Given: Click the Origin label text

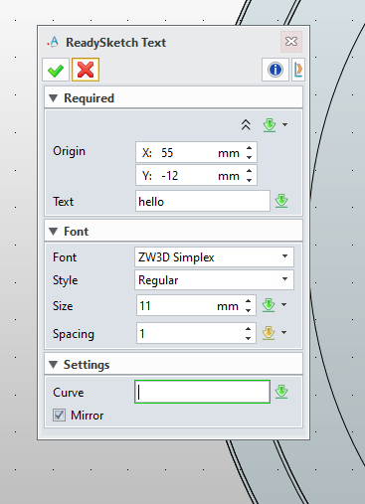Looking at the screenshot, I should [69, 151].
